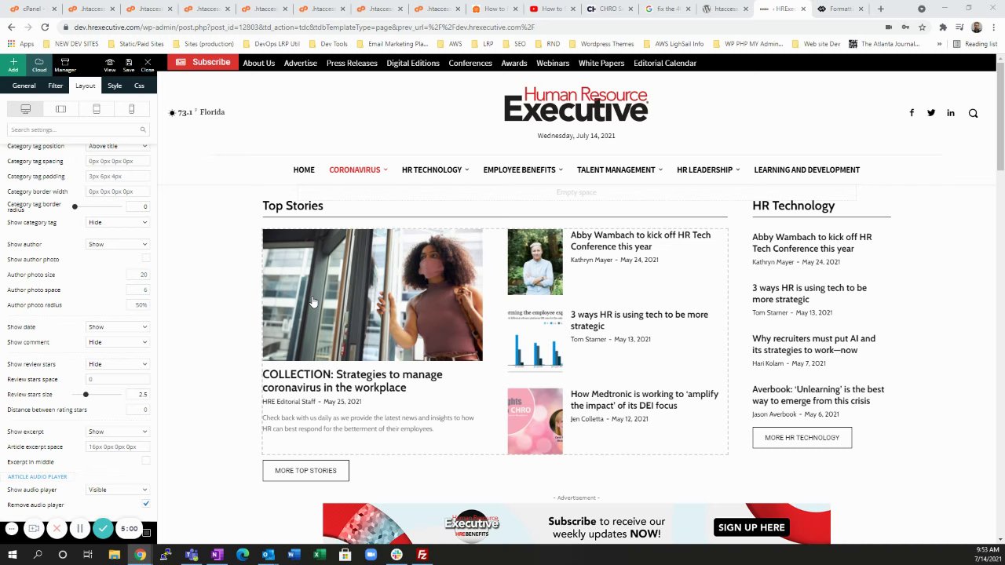The height and width of the screenshot is (565, 1005).
Task: Open the site search magnifier icon
Action: point(973,113)
